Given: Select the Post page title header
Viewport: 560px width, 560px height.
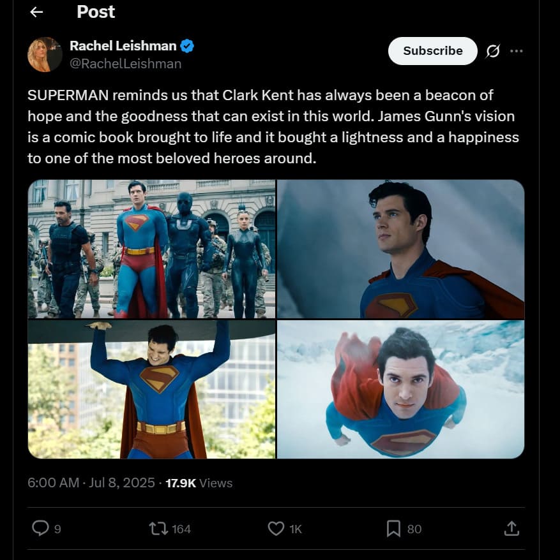Looking at the screenshot, I should point(96,11).
